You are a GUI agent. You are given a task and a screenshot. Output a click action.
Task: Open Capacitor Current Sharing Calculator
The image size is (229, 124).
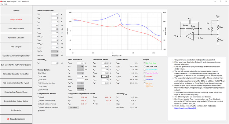[x=16, y=56]
